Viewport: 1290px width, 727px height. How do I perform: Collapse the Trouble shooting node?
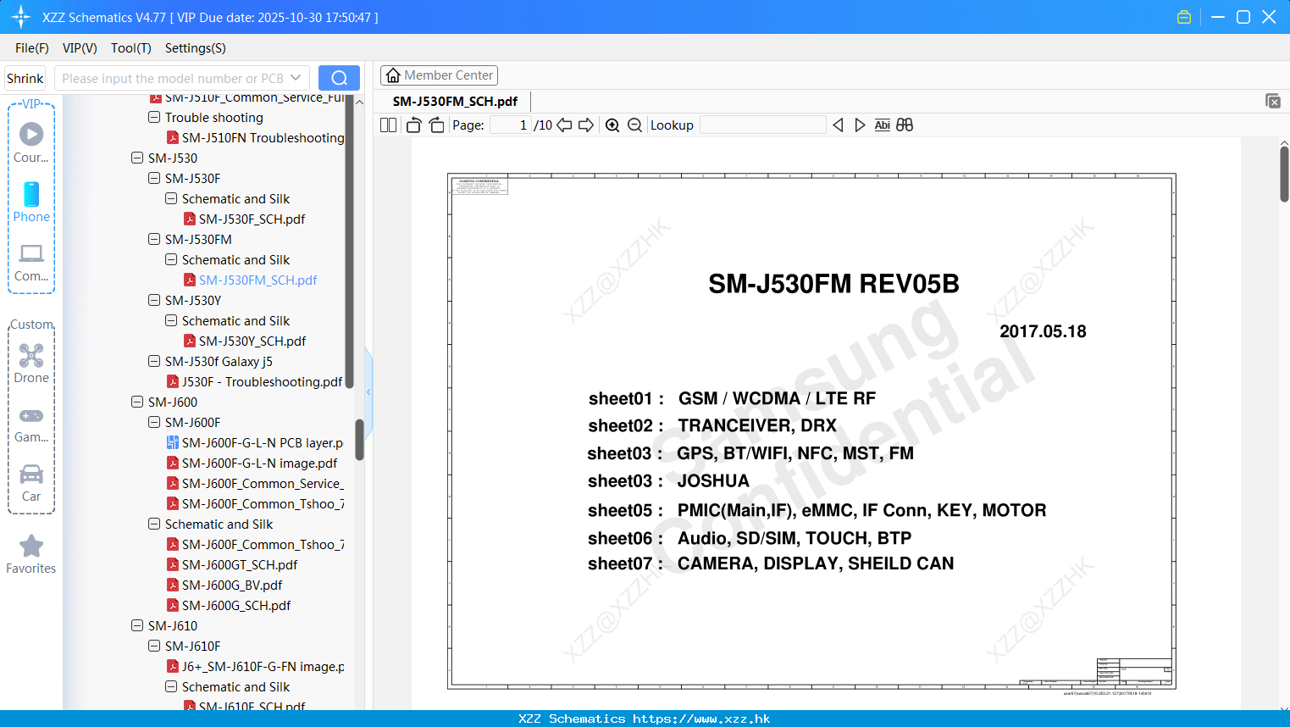coord(154,117)
